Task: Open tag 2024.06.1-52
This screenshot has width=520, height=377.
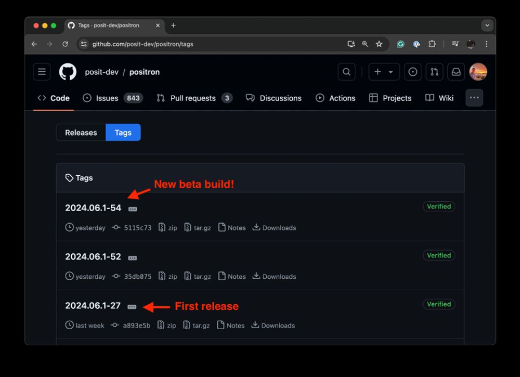Action: [x=93, y=257]
